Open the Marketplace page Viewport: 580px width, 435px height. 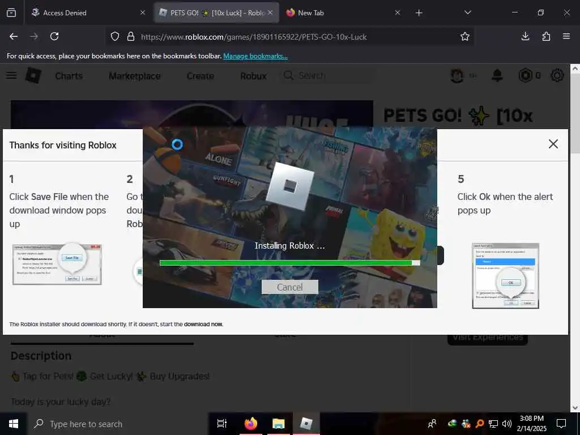click(135, 76)
